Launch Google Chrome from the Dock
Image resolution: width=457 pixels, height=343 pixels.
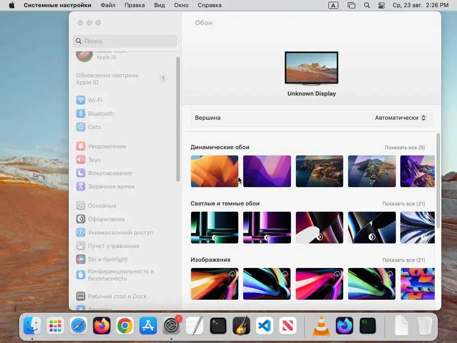pyautogui.click(x=125, y=326)
